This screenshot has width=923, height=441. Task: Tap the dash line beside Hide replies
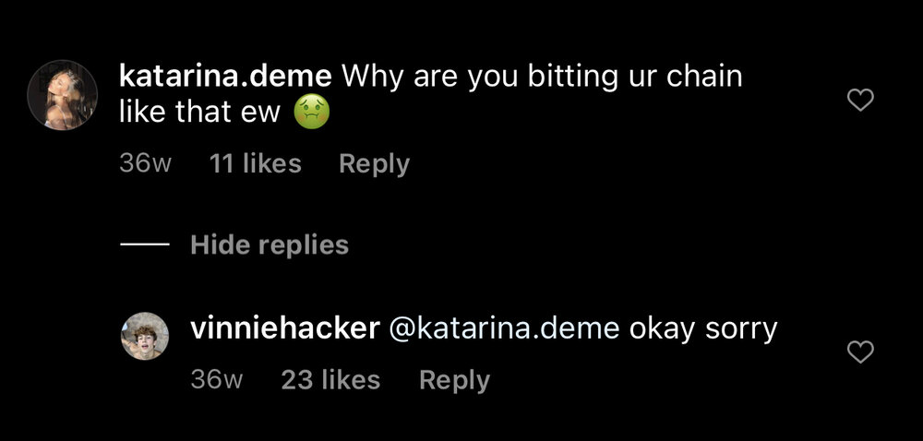point(145,244)
